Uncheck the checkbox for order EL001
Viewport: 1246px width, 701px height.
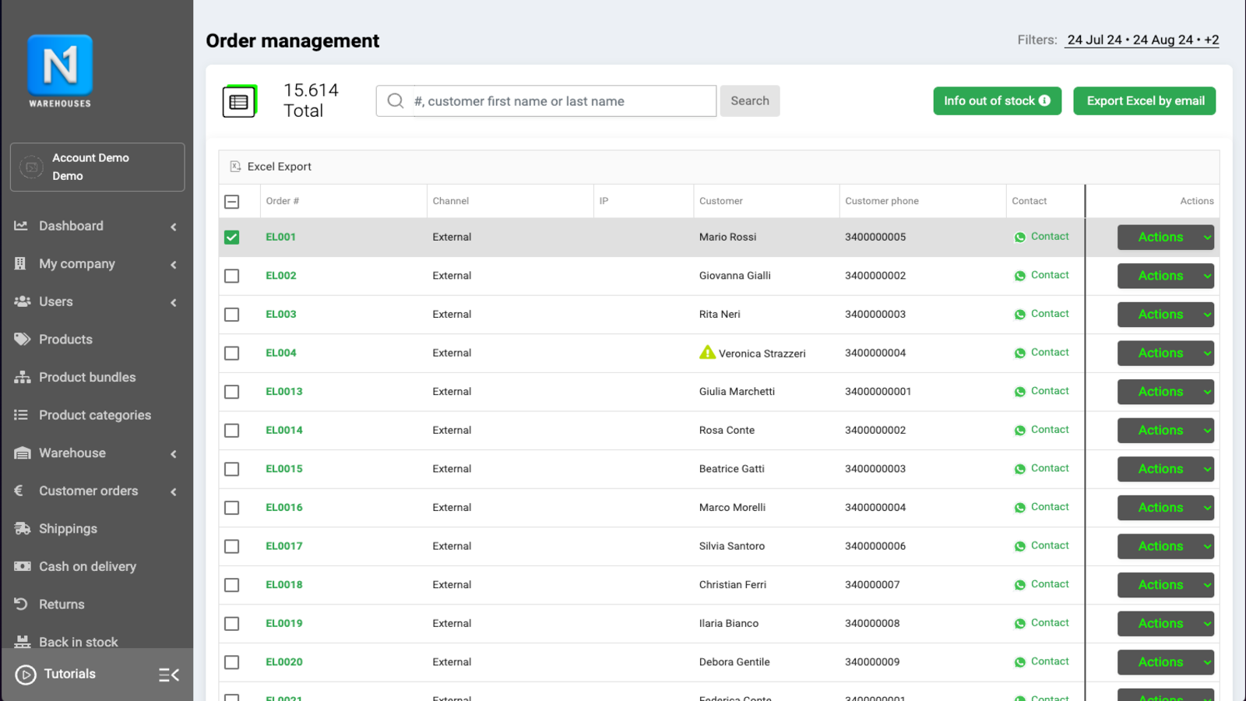point(232,238)
